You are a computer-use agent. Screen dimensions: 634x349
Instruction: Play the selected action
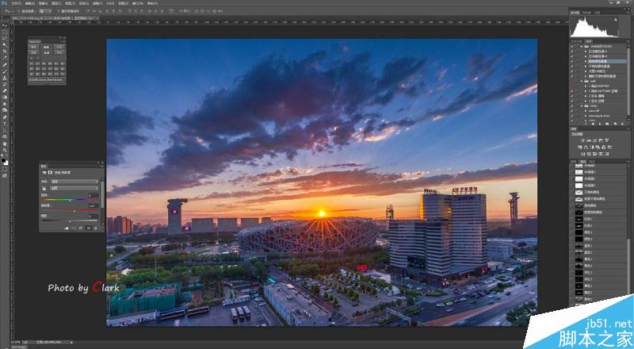click(600, 124)
